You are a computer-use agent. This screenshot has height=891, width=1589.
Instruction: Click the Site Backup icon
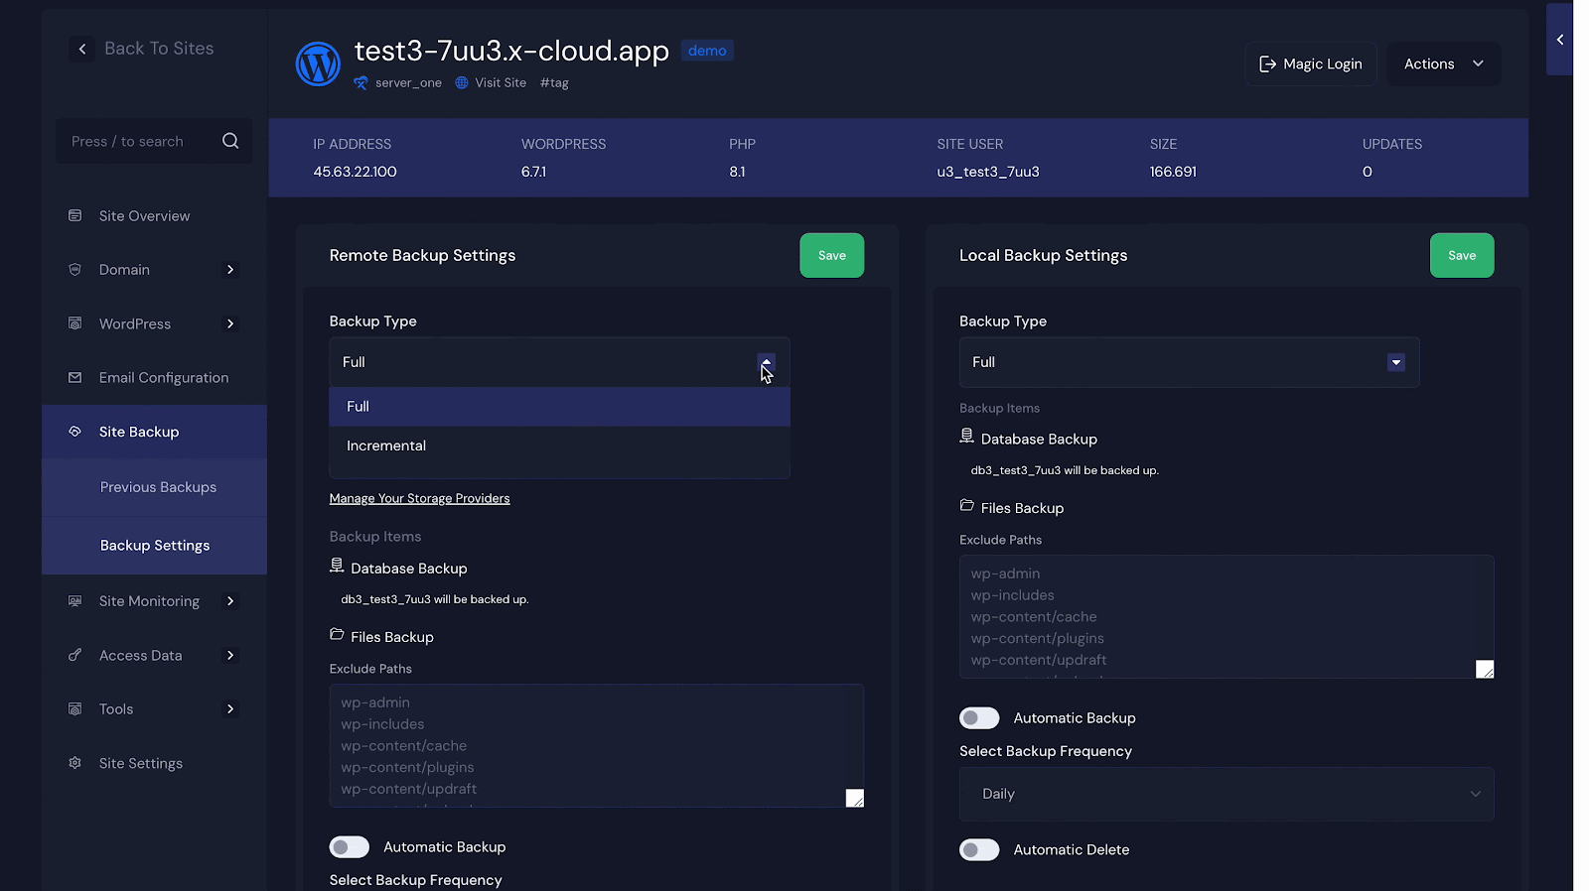click(74, 431)
